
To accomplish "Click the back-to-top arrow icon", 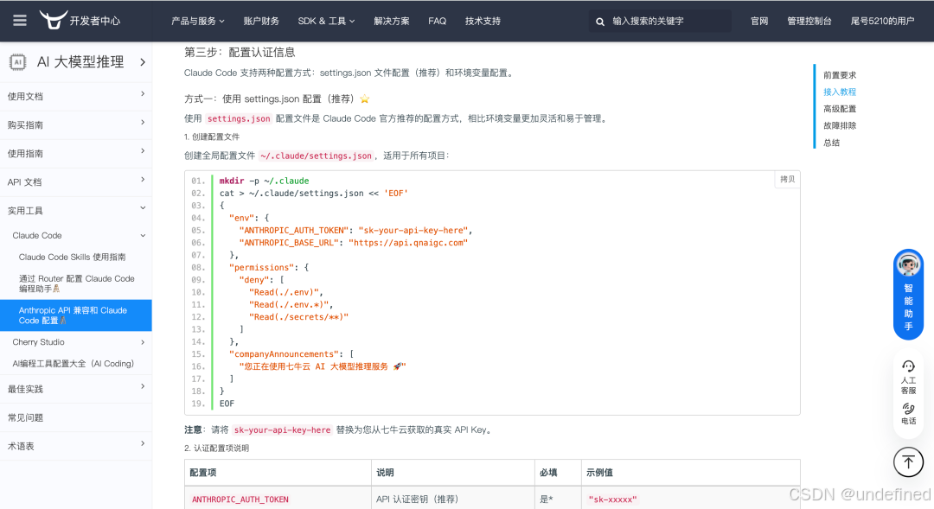I will pos(908,462).
